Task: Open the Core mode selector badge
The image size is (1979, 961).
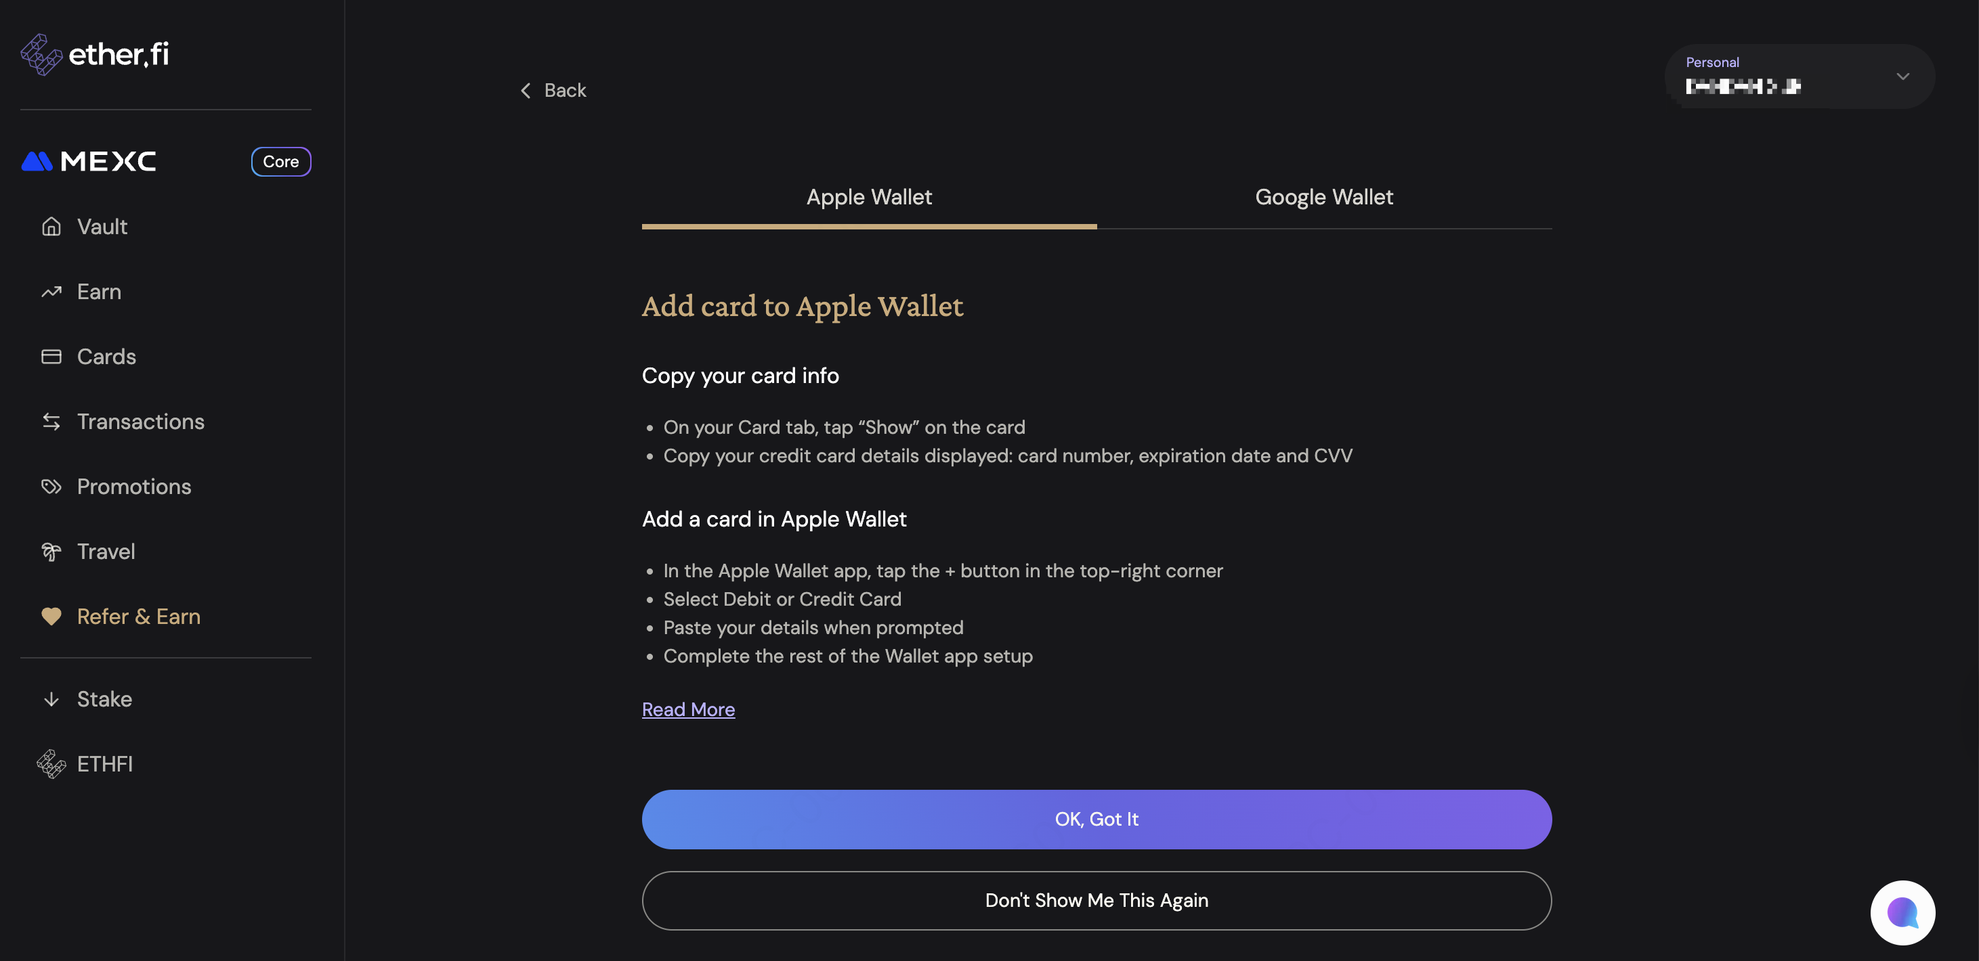Action: 280,161
